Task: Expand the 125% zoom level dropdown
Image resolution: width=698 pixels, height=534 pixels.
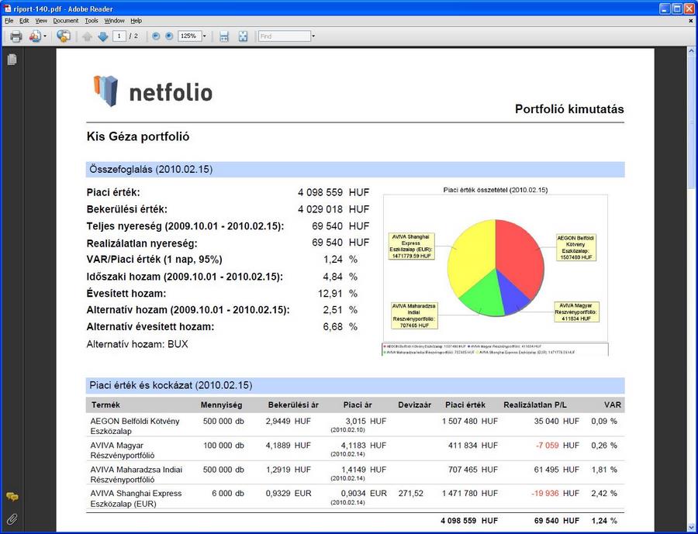Action: pyautogui.click(x=204, y=36)
